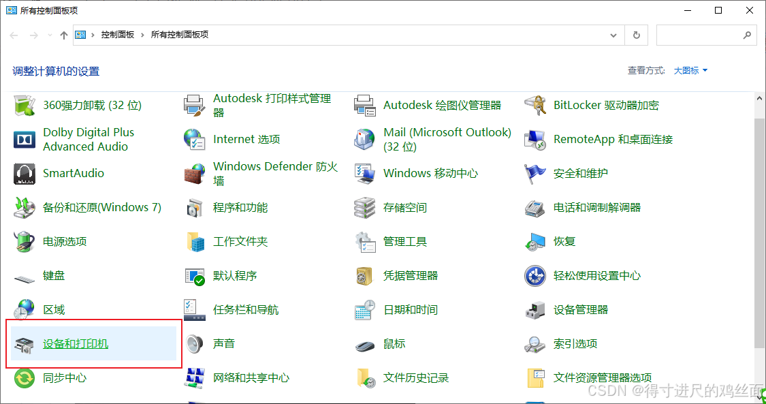Open the 大图标 view mode dropdown
This screenshot has width=766, height=404.
[690, 70]
